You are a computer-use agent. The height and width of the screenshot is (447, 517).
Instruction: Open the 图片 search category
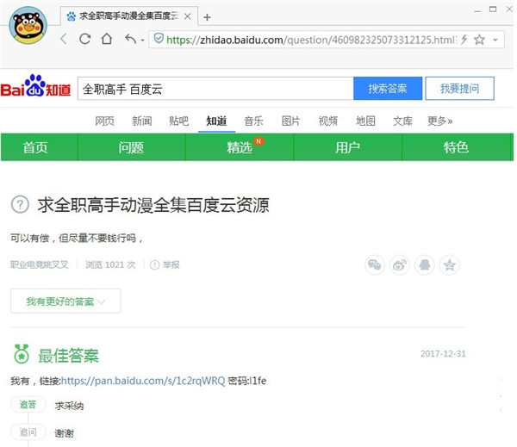coord(291,121)
